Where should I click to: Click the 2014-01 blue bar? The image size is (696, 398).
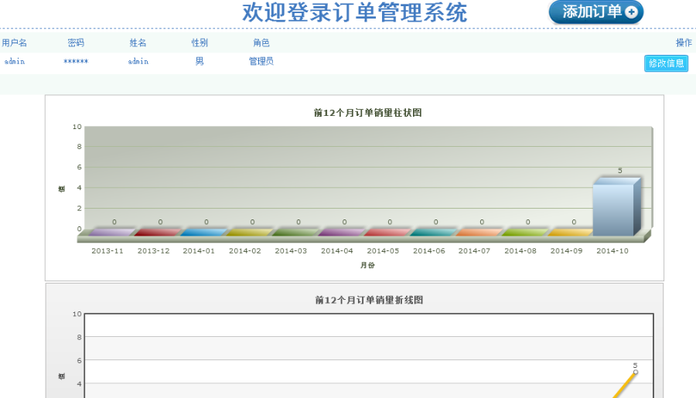coord(203,232)
